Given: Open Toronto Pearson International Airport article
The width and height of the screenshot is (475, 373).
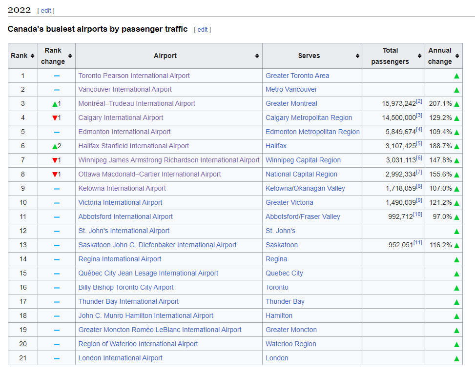Looking at the screenshot, I should (x=134, y=76).
